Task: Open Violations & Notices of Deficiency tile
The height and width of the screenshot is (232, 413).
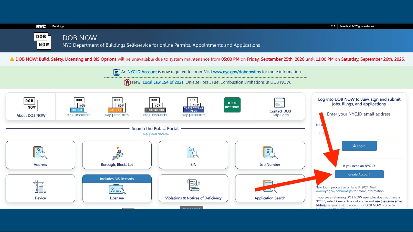Action: tap(194, 188)
